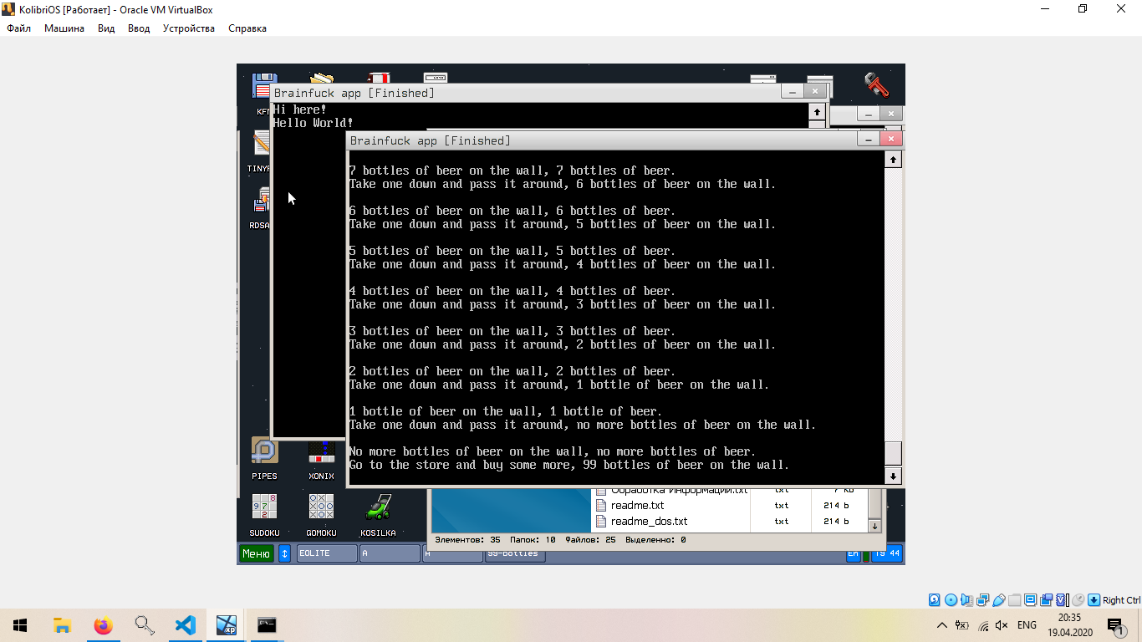Open the Машина menu in VirtualBox
This screenshot has height=642, width=1142.
[x=64, y=28]
